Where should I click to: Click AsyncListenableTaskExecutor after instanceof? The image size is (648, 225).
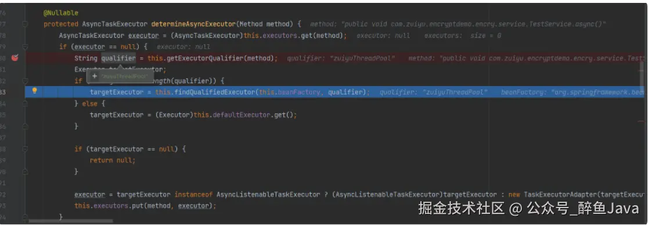[x=268, y=194]
